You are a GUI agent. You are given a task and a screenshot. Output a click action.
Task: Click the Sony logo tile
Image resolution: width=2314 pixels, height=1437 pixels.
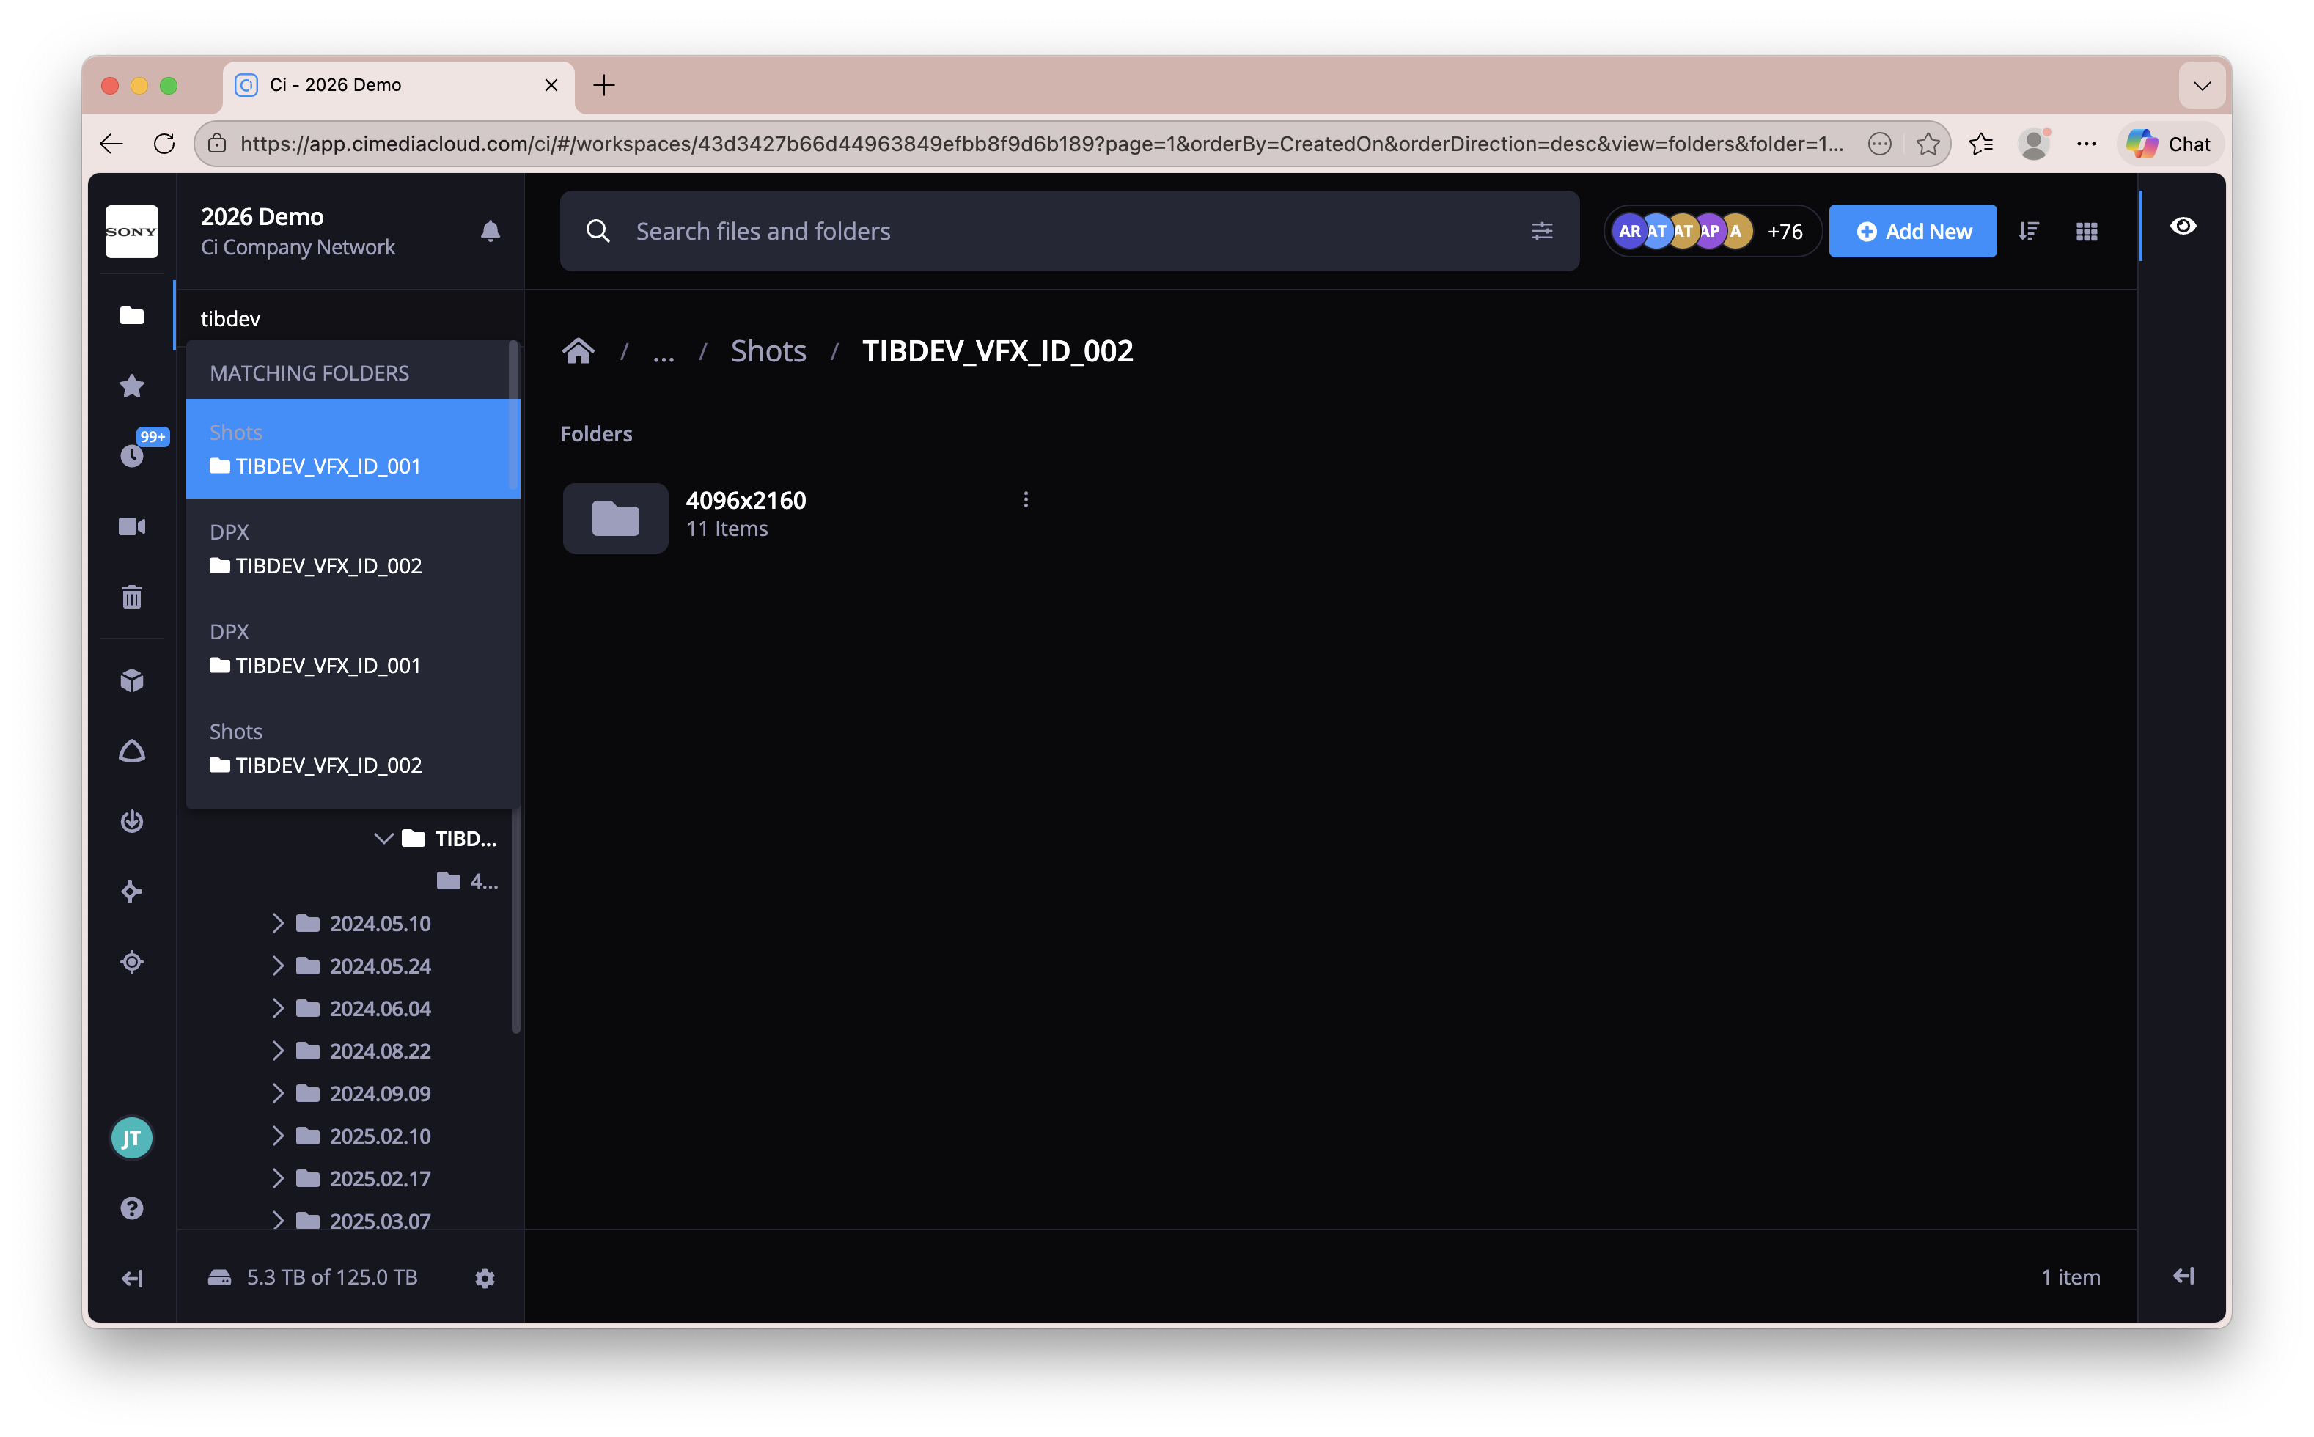(x=131, y=232)
